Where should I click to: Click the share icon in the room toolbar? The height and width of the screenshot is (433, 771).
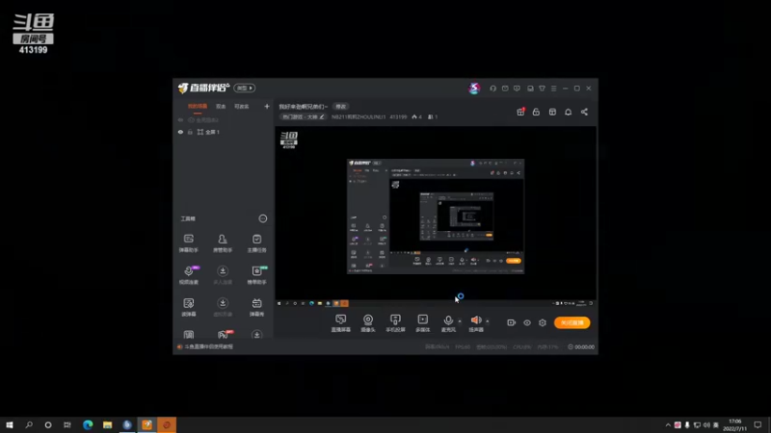pyautogui.click(x=584, y=112)
